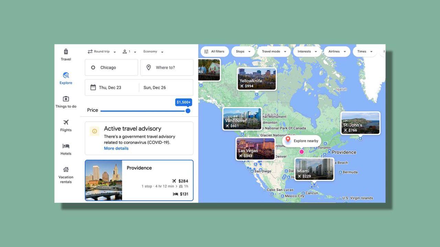Open More details advisory link
The height and width of the screenshot is (247, 440).
click(116, 148)
